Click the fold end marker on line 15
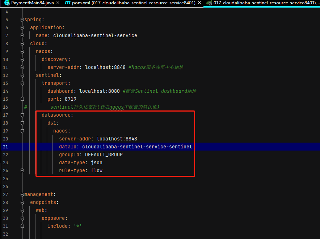 22,99
